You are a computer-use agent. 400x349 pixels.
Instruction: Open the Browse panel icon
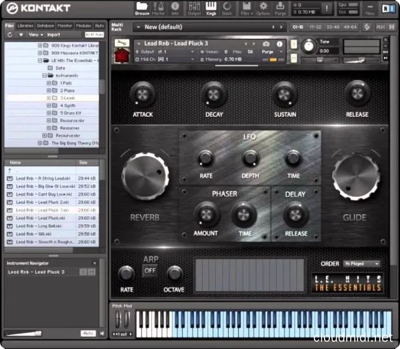tap(142, 9)
